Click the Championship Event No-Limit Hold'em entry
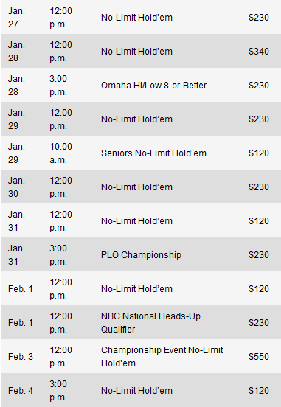281x407 pixels. (162, 356)
